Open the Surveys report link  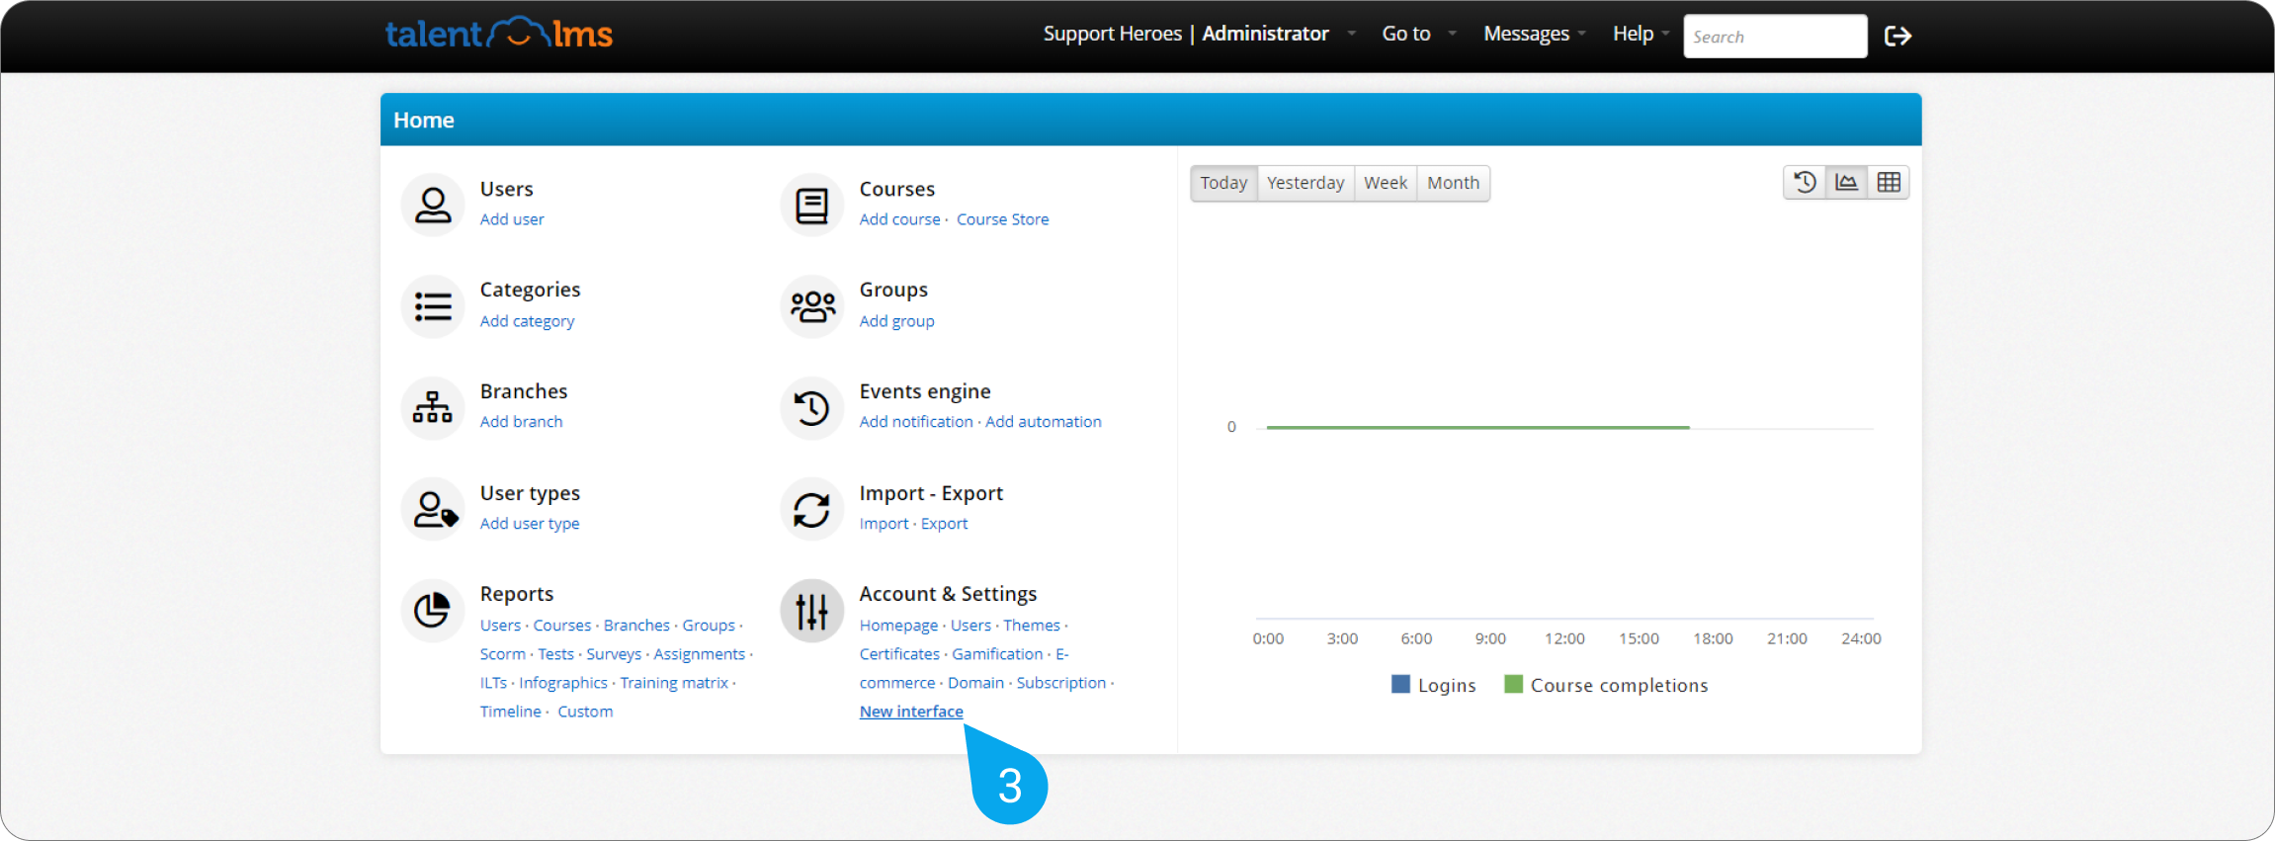click(614, 654)
